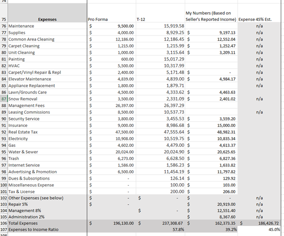Click row header 76

click(x=4, y=26)
